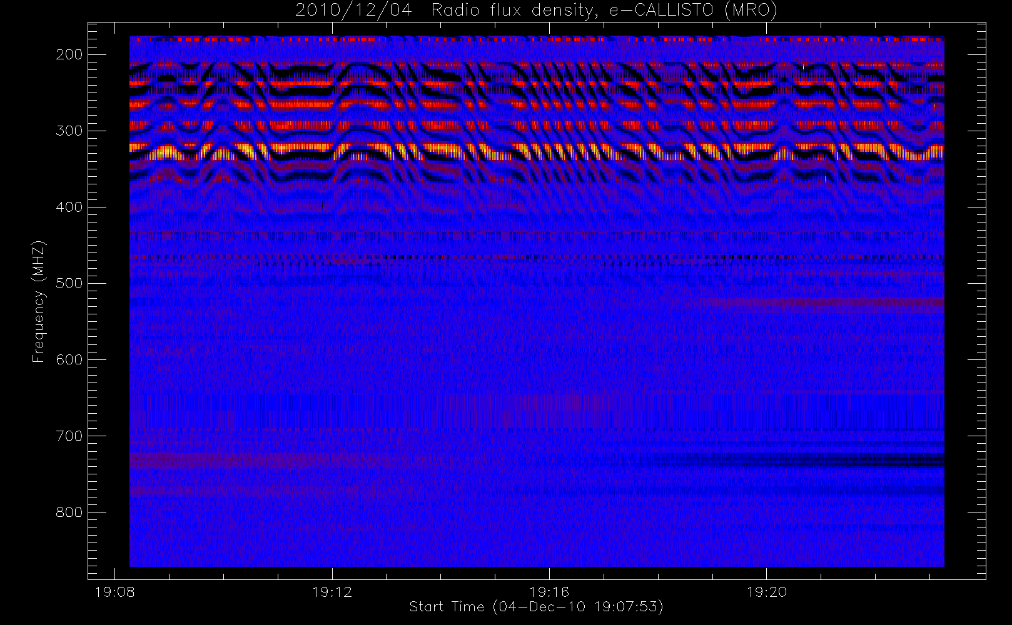Click the 200 frequency tick label
Image resolution: width=1012 pixels, height=625 pixels.
coord(69,54)
